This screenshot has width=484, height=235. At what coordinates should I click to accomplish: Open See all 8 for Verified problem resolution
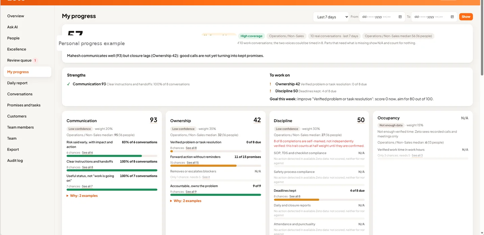(x=191, y=148)
